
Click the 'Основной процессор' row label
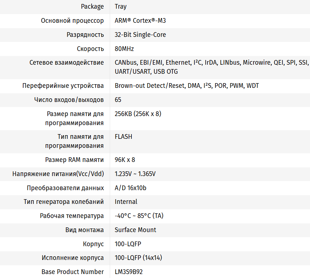(72, 21)
